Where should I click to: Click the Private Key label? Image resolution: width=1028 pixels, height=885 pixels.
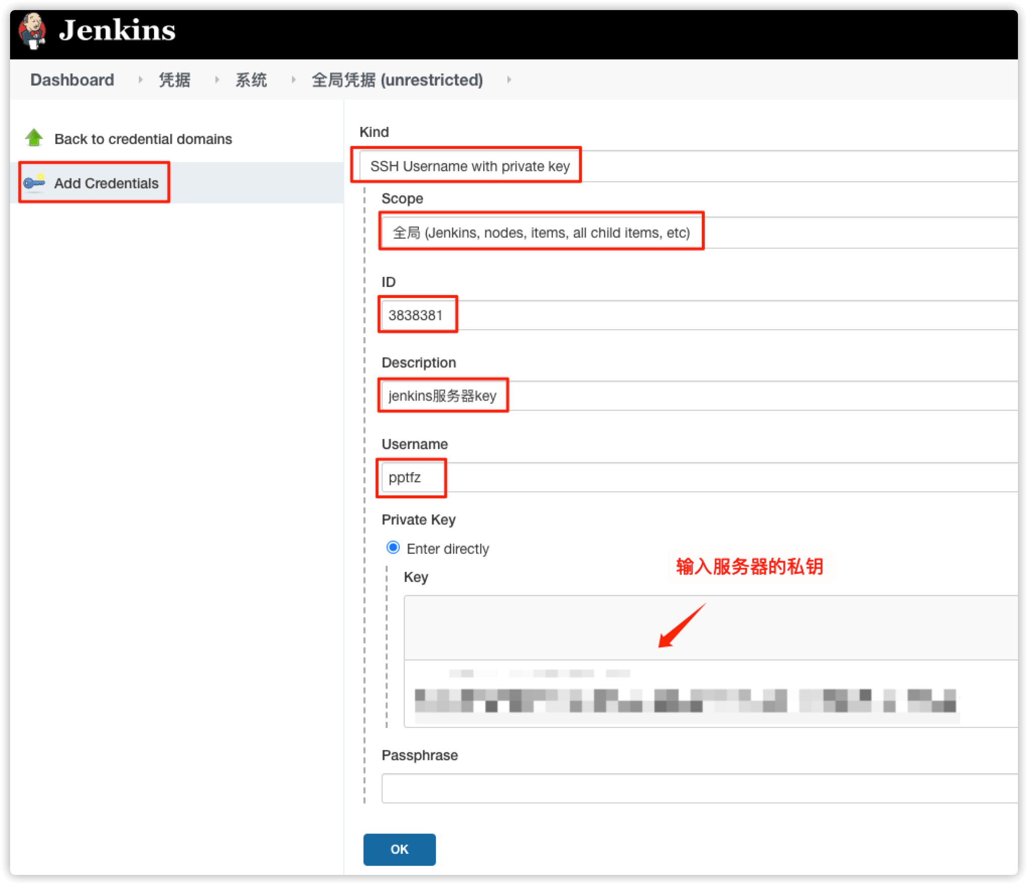tap(418, 520)
